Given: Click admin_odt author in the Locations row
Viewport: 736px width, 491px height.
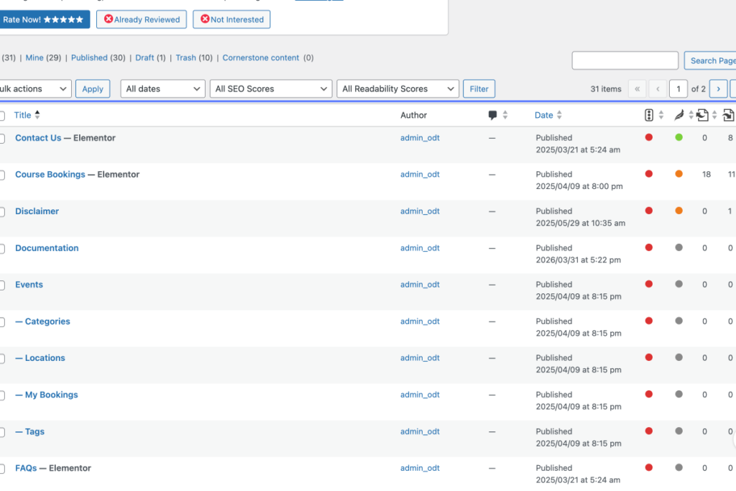Looking at the screenshot, I should tap(420, 358).
